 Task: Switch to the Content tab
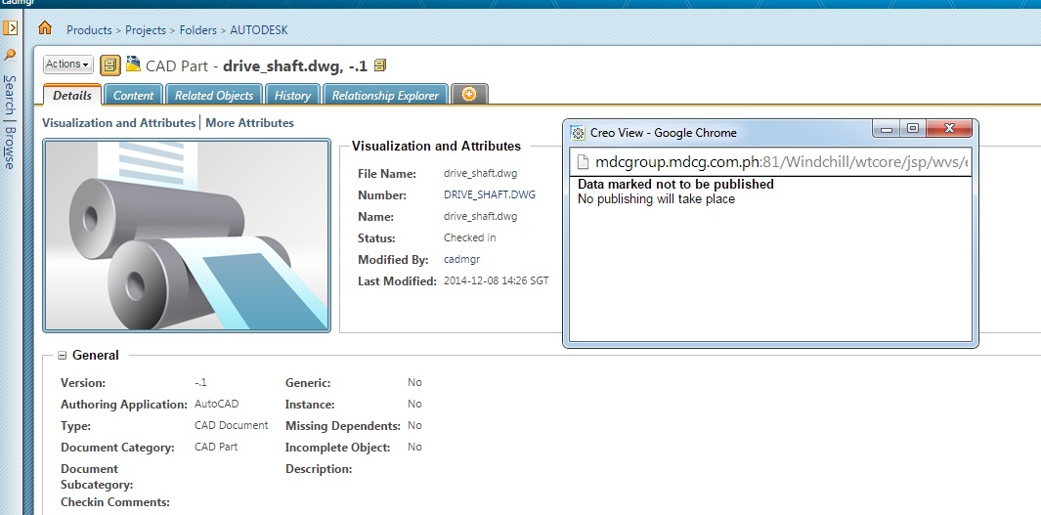pyautogui.click(x=133, y=95)
